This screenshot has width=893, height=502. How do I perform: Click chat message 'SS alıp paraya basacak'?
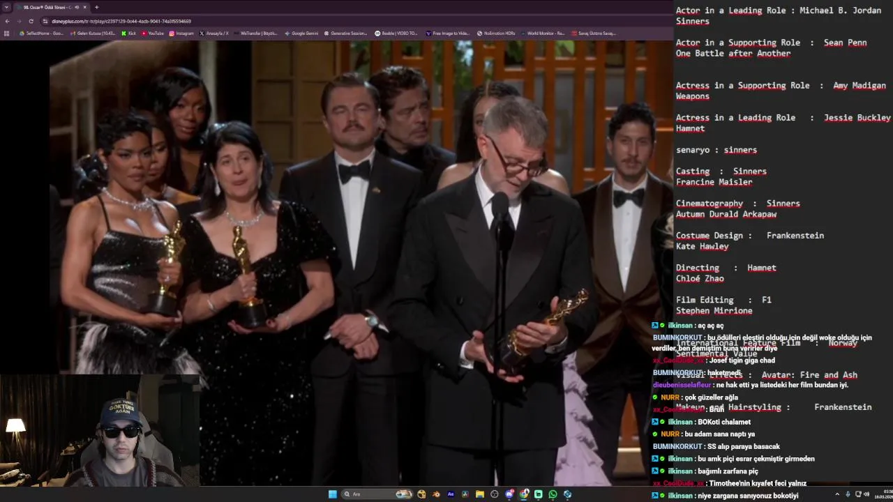744,446
